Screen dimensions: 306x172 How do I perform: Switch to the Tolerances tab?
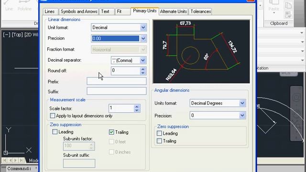(x=200, y=11)
